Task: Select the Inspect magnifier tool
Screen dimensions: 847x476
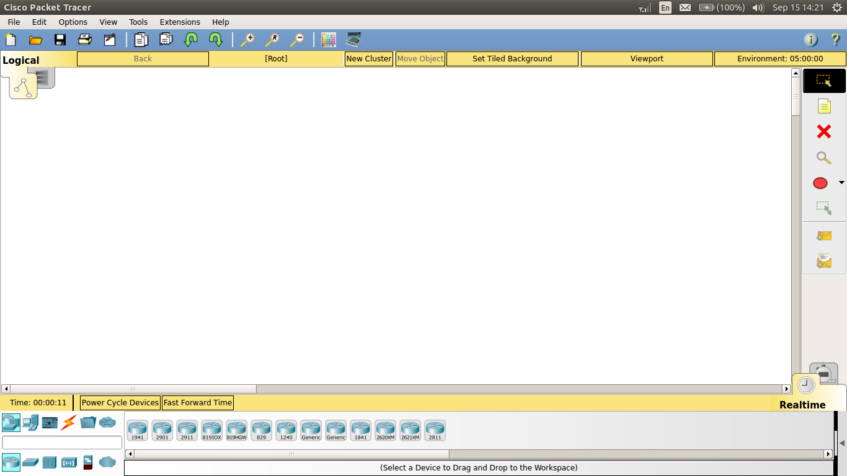Action: pyautogui.click(x=823, y=158)
